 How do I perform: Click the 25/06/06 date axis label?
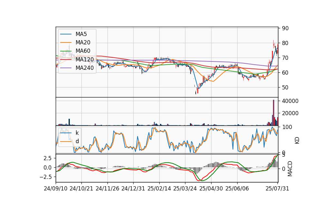pyautogui.click(x=237, y=189)
